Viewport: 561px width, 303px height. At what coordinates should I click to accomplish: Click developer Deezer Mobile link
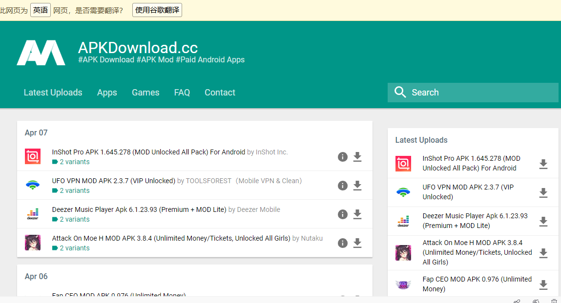pos(258,209)
